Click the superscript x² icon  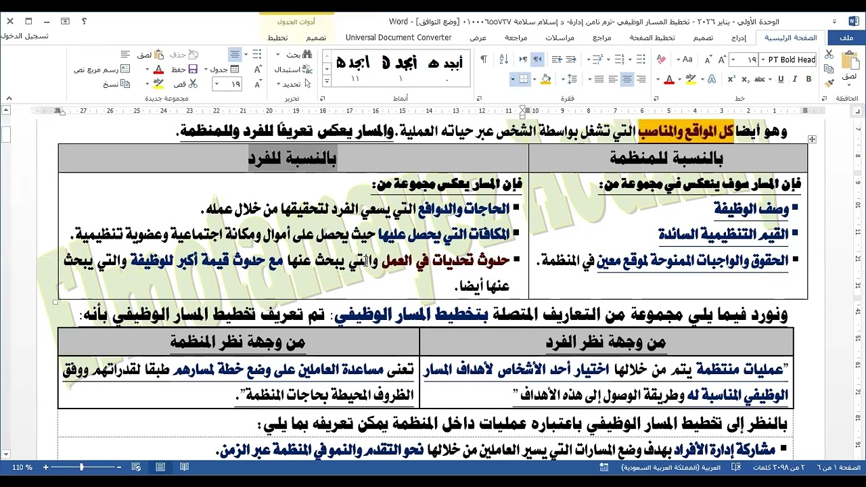click(731, 79)
